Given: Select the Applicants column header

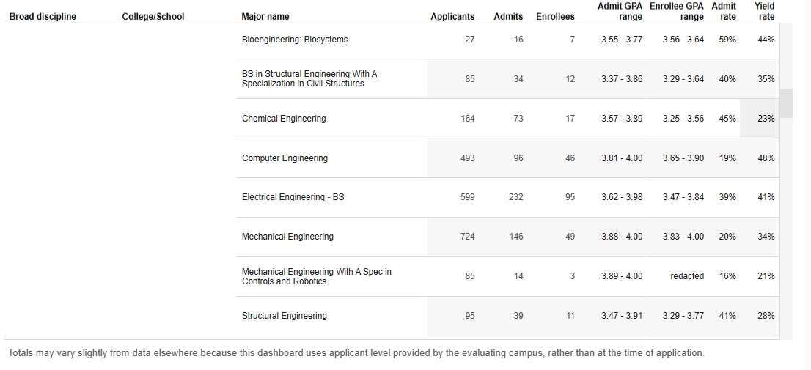Looking at the screenshot, I should point(452,17).
